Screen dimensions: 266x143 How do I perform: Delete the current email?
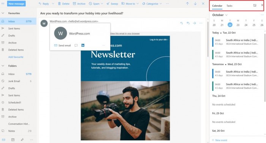tap(64, 3)
